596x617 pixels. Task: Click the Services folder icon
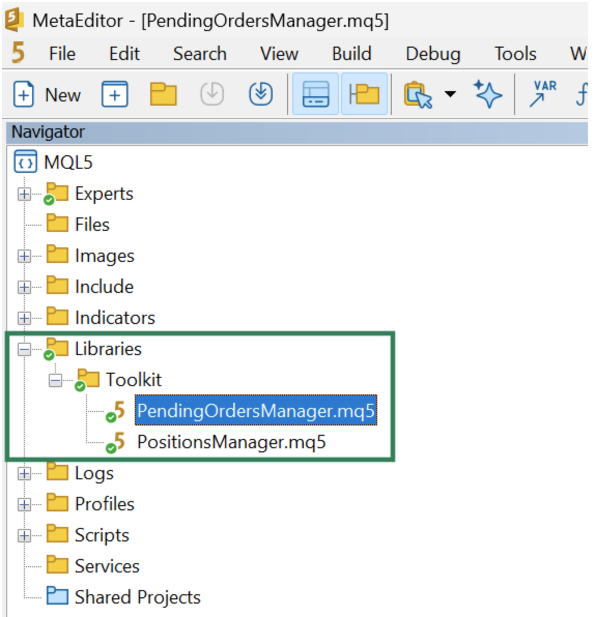coord(57,565)
